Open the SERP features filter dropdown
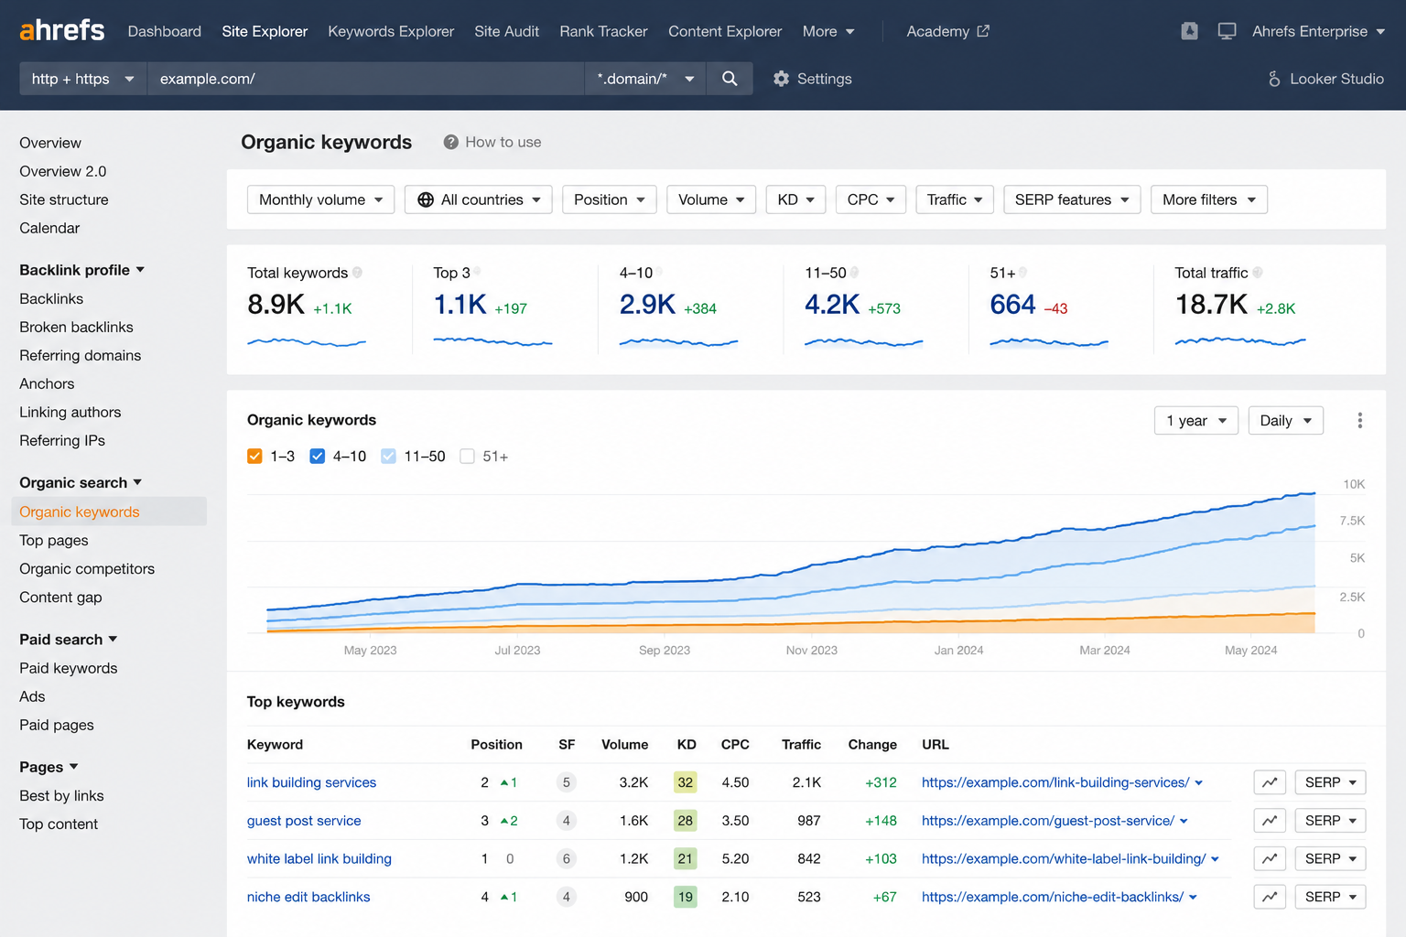 click(x=1072, y=199)
